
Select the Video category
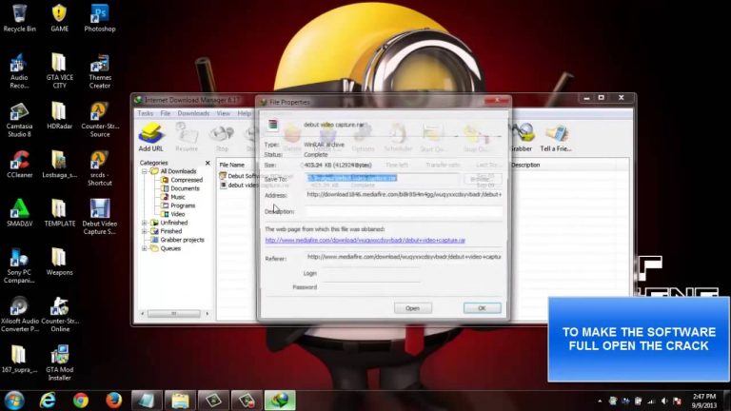(173, 214)
